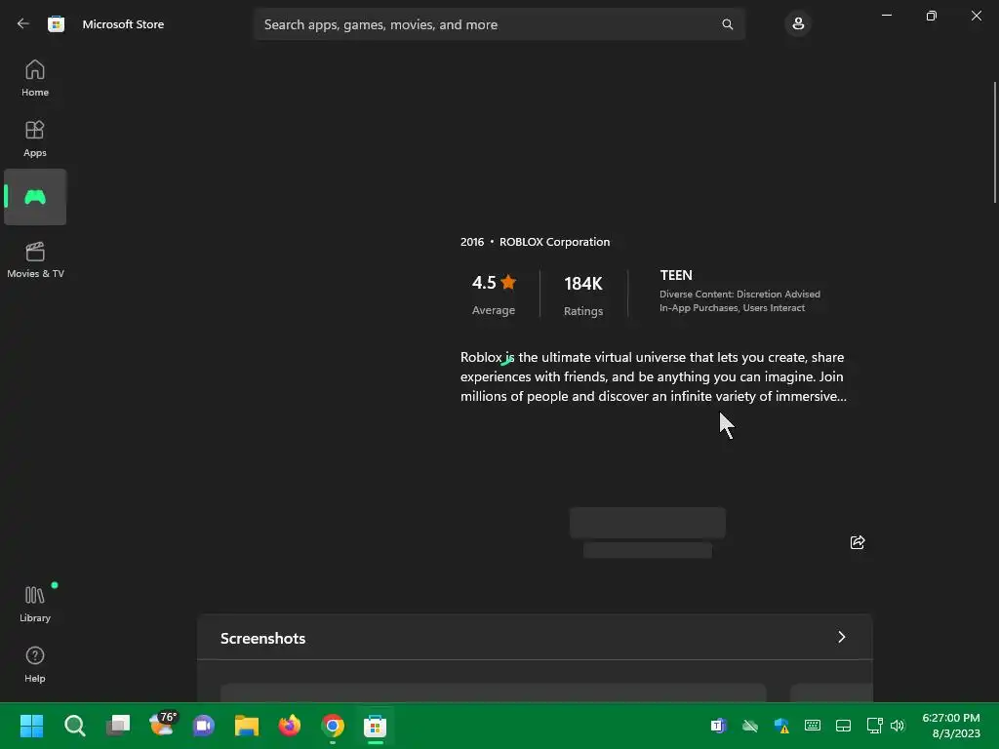Click the Screenshots heading

262,638
